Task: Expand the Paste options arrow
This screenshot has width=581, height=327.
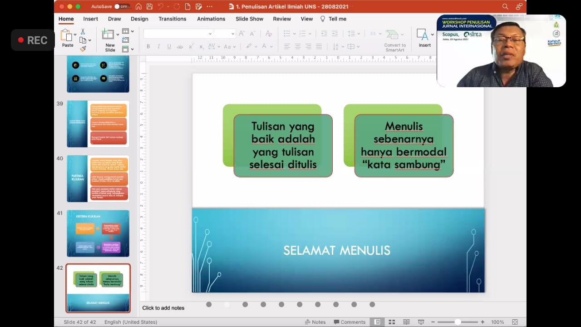Action: click(x=75, y=35)
